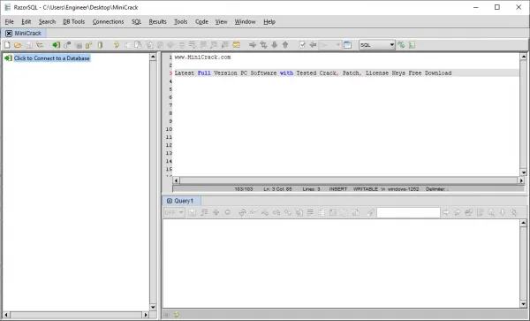Click the swap arrows icon in main toolbar
The image size is (530, 321).
point(263,45)
